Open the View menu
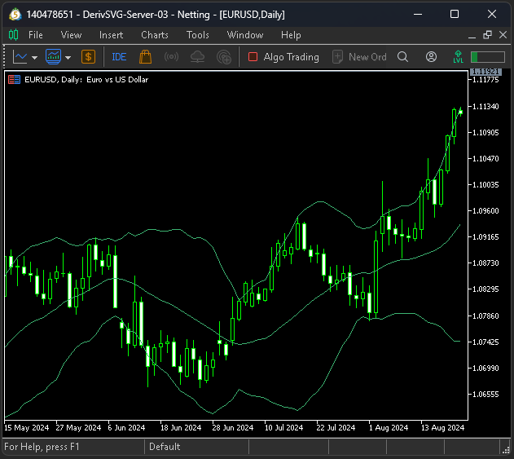The height and width of the screenshot is (459, 514). [71, 35]
